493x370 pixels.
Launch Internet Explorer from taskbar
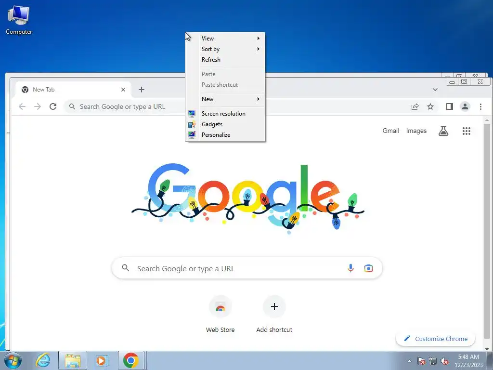click(x=43, y=360)
